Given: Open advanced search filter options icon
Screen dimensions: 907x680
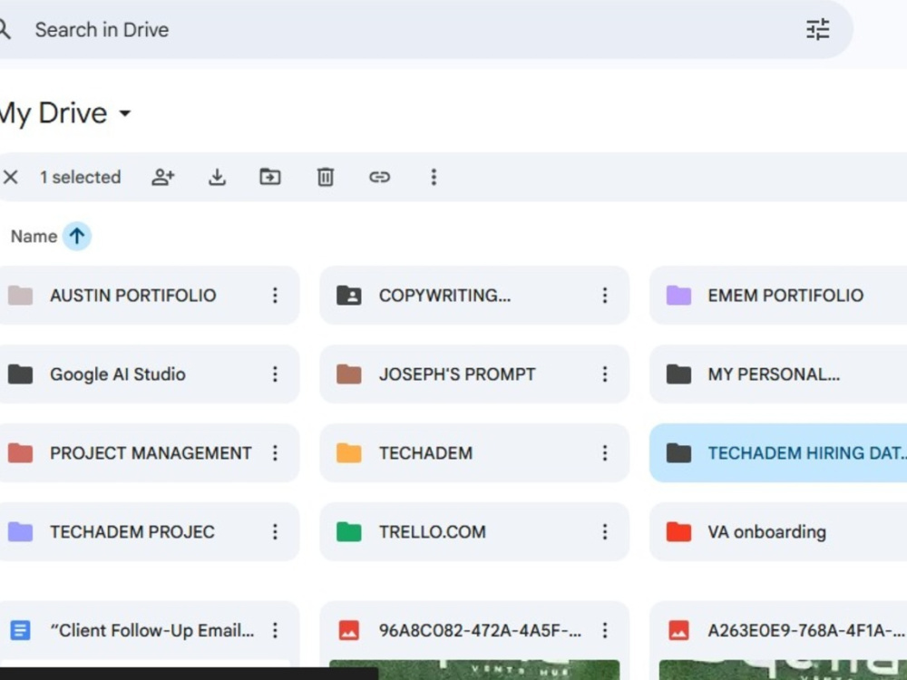Looking at the screenshot, I should [817, 30].
